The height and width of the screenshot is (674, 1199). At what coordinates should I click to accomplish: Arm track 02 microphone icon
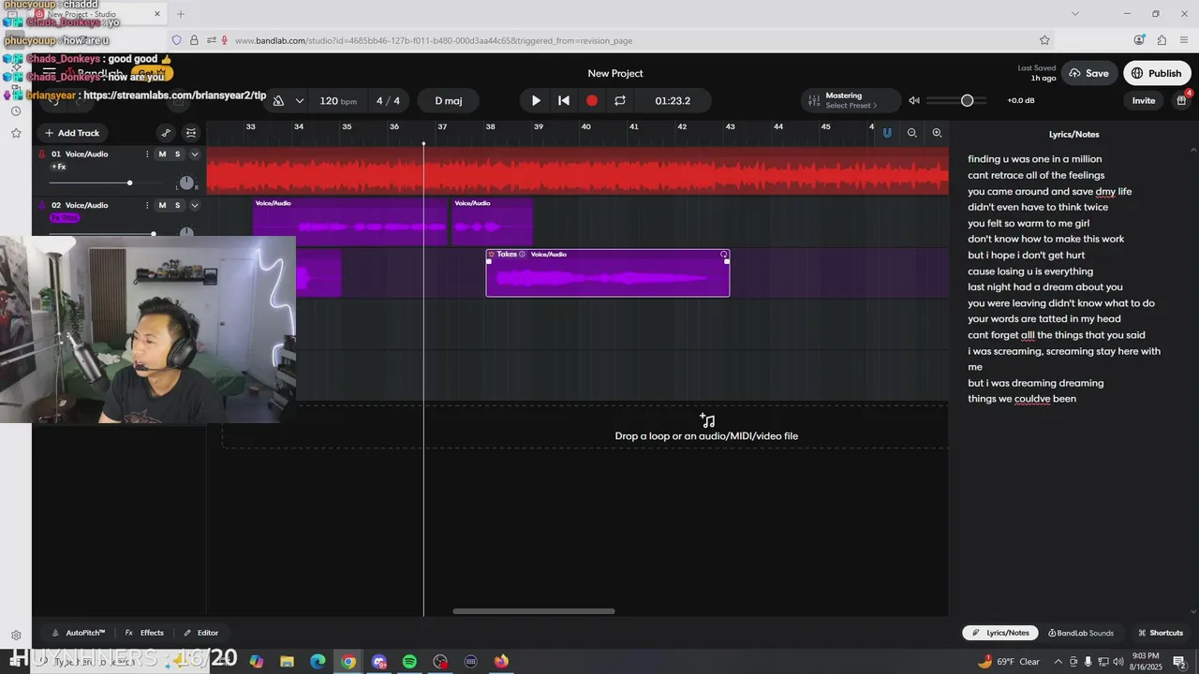click(41, 205)
